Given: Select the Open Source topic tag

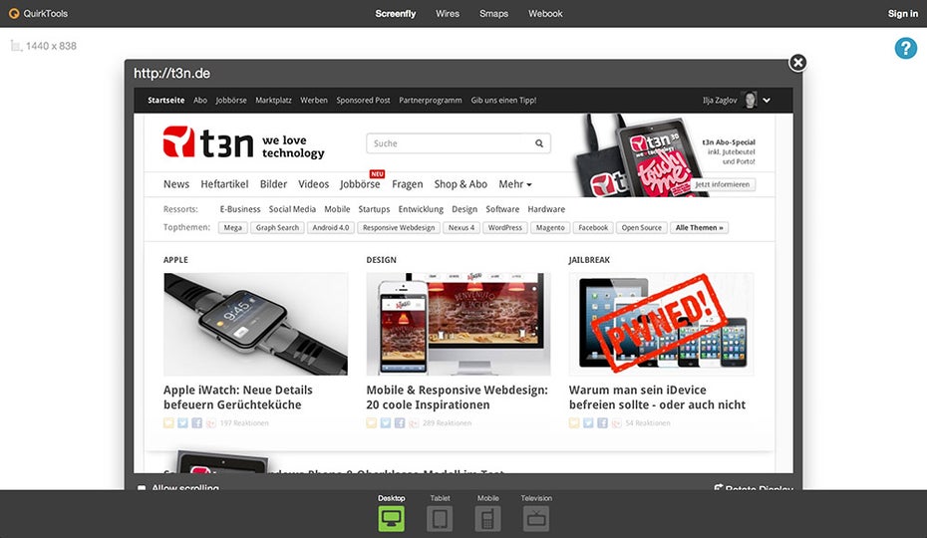Looking at the screenshot, I should coord(642,227).
